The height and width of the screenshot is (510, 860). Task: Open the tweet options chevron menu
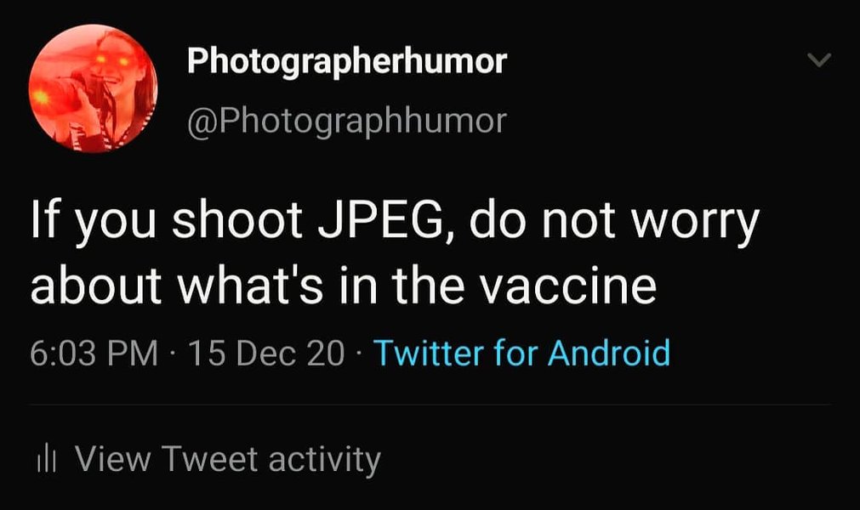[x=818, y=61]
